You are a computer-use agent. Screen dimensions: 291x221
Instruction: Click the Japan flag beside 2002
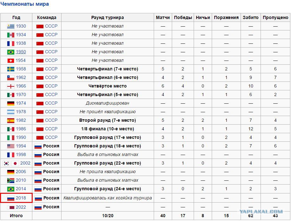click(15, 163)
